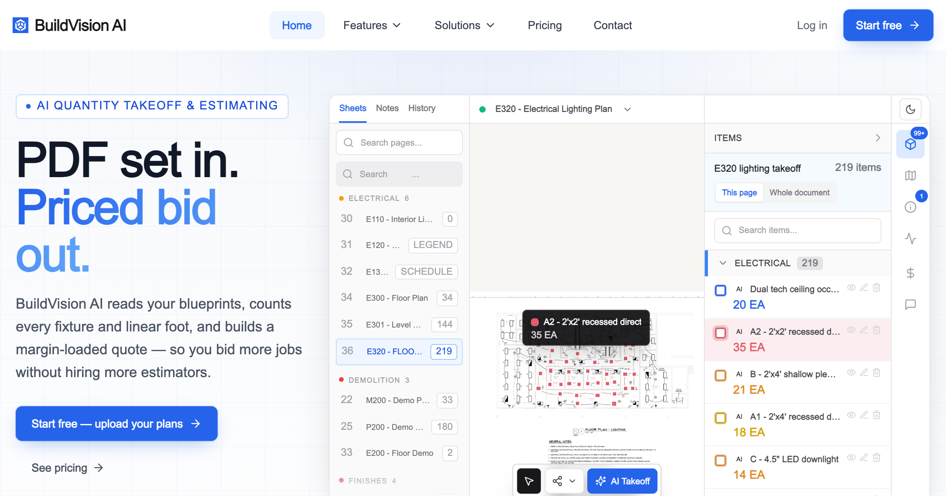
Task: Click the search icon in Search pages field
Action: coord(348,143)
